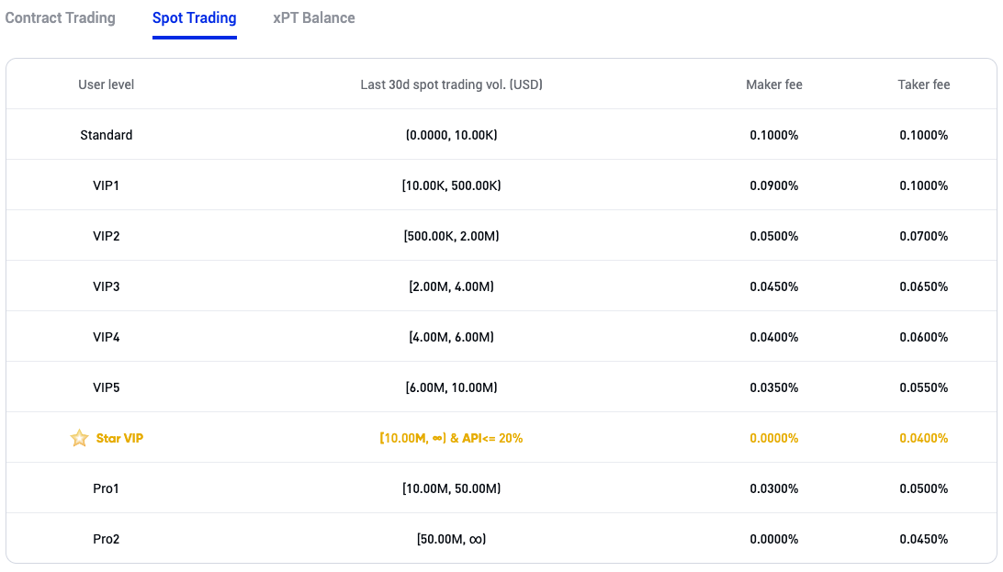The height and width of the screenshot is (572, 1003).
Task: Click Star VIP volume requirement text
Action: pyautogui.click(x=451, y=438)
